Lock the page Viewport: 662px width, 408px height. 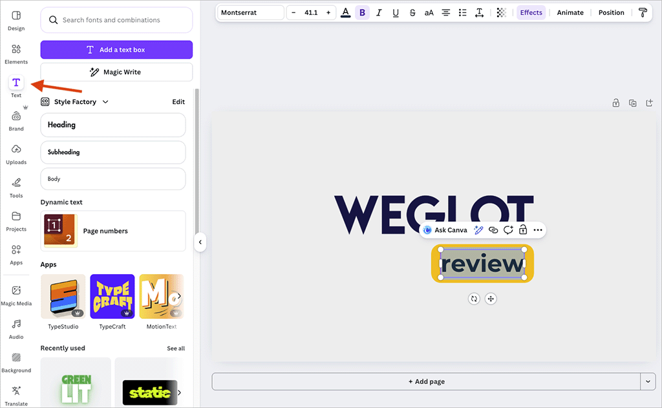(616, 103)
